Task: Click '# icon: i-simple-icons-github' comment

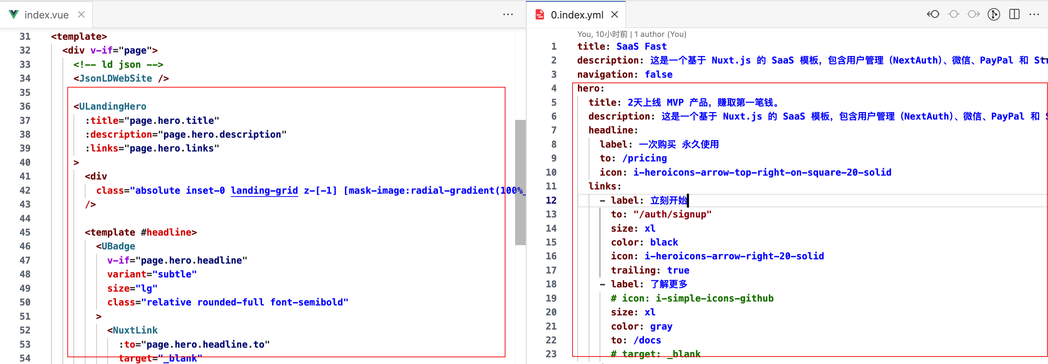Action: (692, 298)
